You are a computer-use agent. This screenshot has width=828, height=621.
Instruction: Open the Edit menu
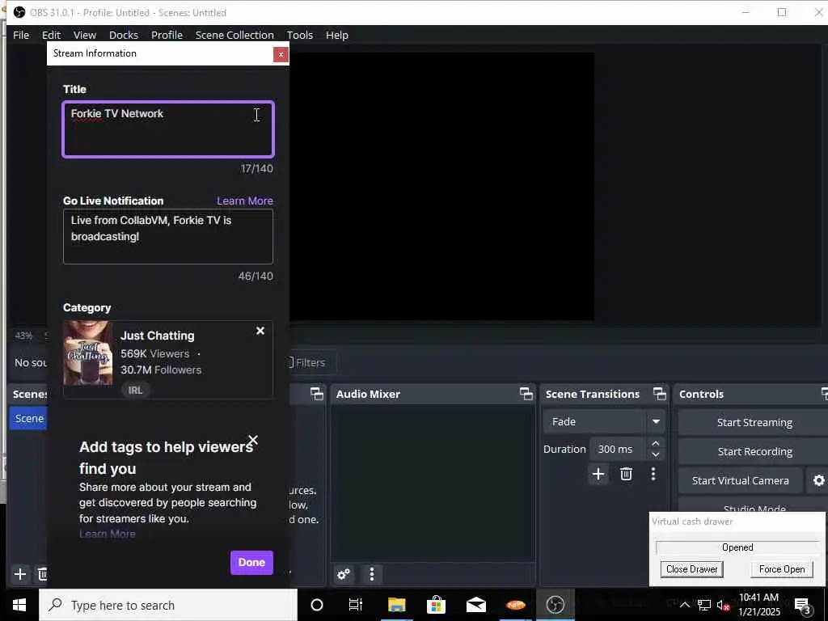click(x=51, y=35)
